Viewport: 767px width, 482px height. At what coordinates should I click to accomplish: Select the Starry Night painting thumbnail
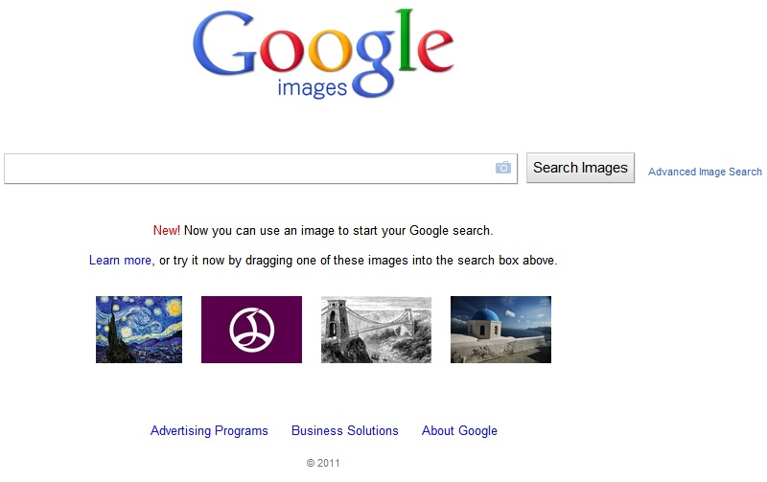pos(139,330)
